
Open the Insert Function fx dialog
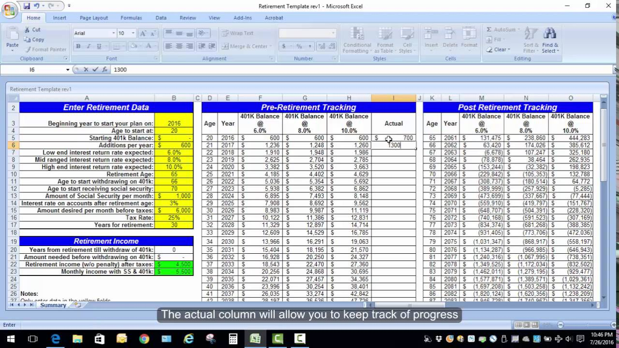tap(104, 70)
